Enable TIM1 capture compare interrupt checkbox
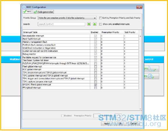The image size is (168, 131). (x=95, y=82)
